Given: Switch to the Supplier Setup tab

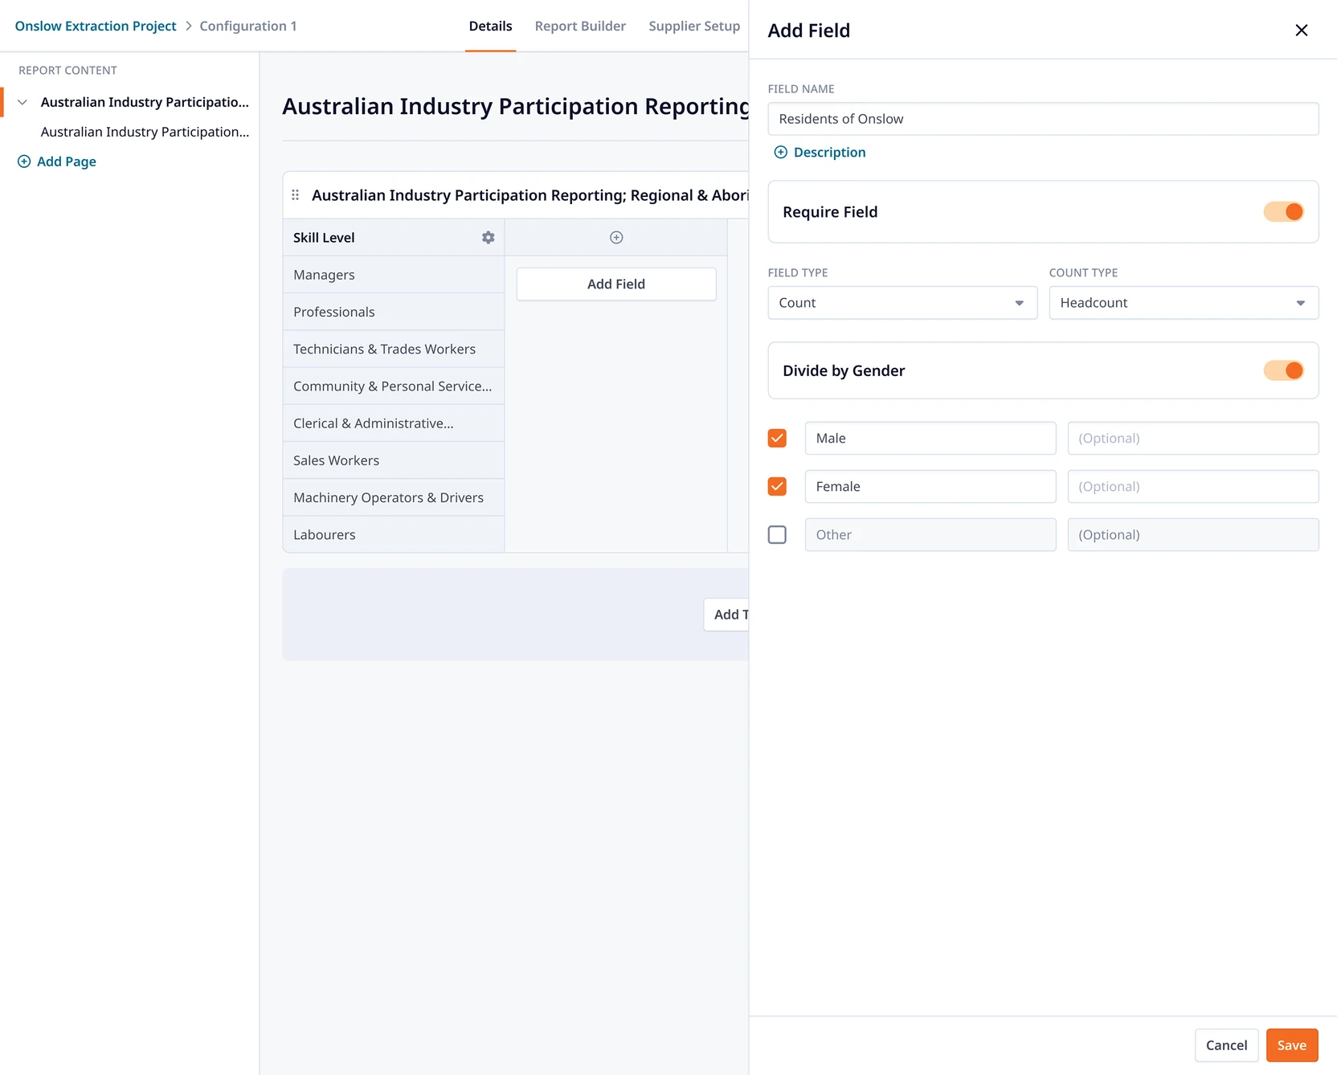Looking at the screenshot, I should point(694,26).
